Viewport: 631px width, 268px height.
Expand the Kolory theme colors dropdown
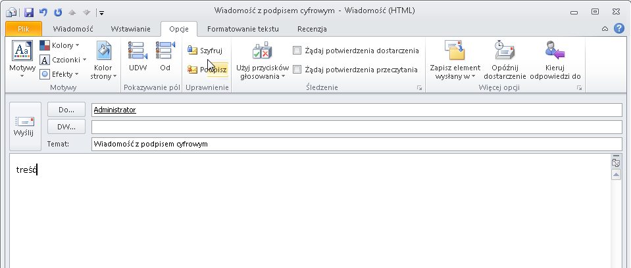(x=60, y=45)
